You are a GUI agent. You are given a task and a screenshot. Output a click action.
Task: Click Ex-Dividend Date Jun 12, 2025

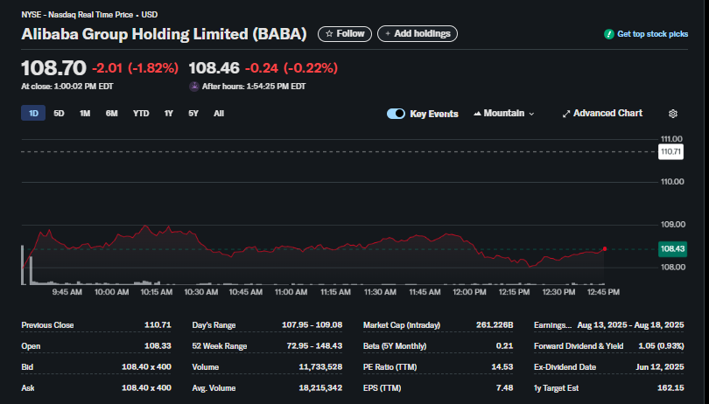[x=660, y=367]
